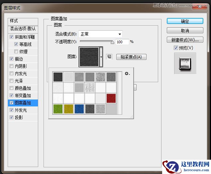The image size is (211, 174).
Task: Toggle the 外发光 checkbox
Action: pyautogui.click(x=11, y=110)
